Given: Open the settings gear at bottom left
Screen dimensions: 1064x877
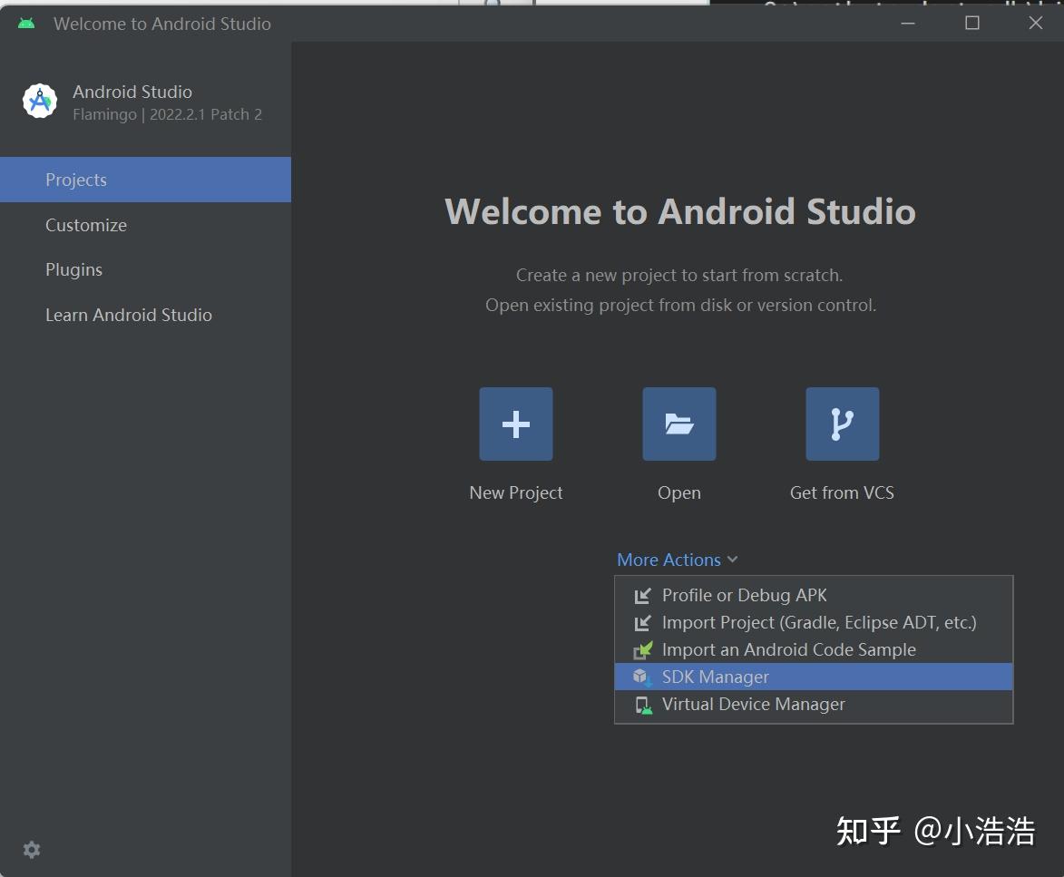Looking at the screenshot, I should (x=31, y=850).
